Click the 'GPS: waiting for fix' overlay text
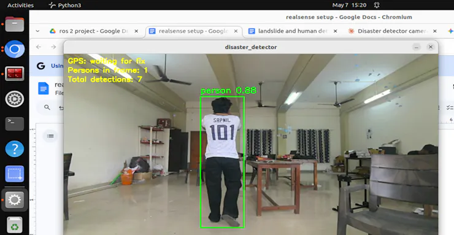The width and height of the screenshot is (454, 235). point(107,61)
